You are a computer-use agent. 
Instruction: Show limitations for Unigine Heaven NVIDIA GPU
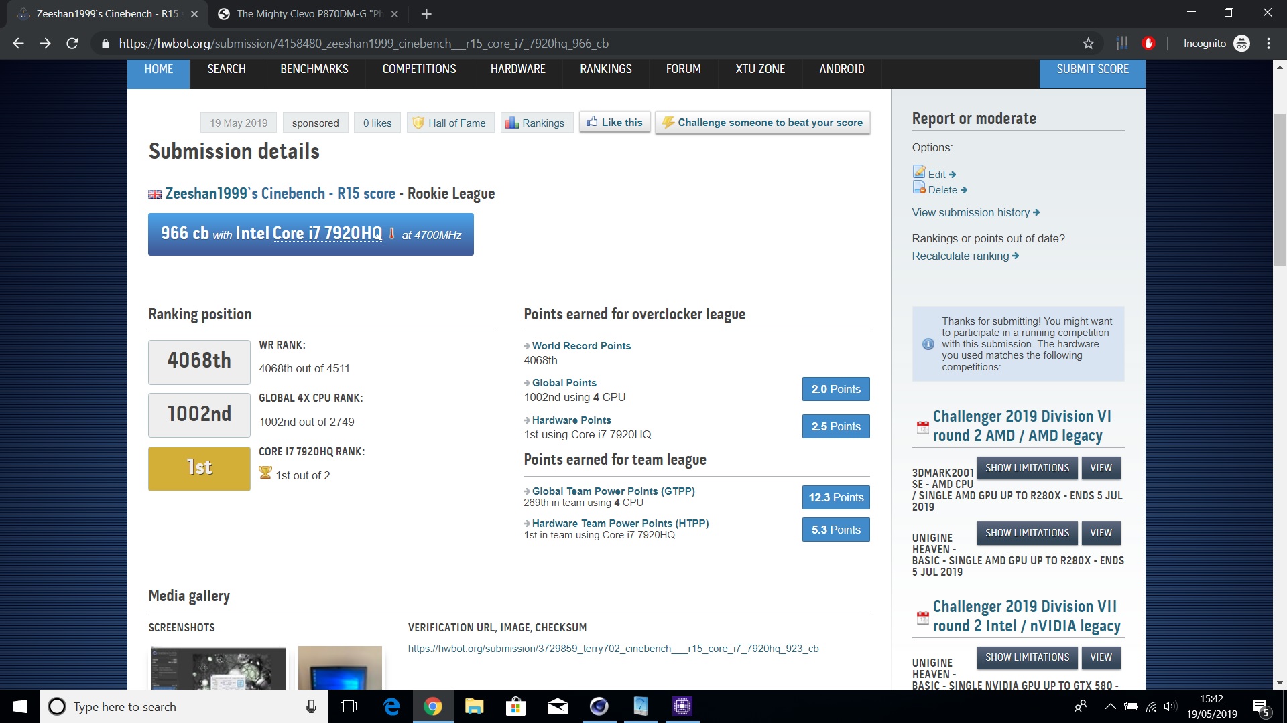tap(1027, 657)
